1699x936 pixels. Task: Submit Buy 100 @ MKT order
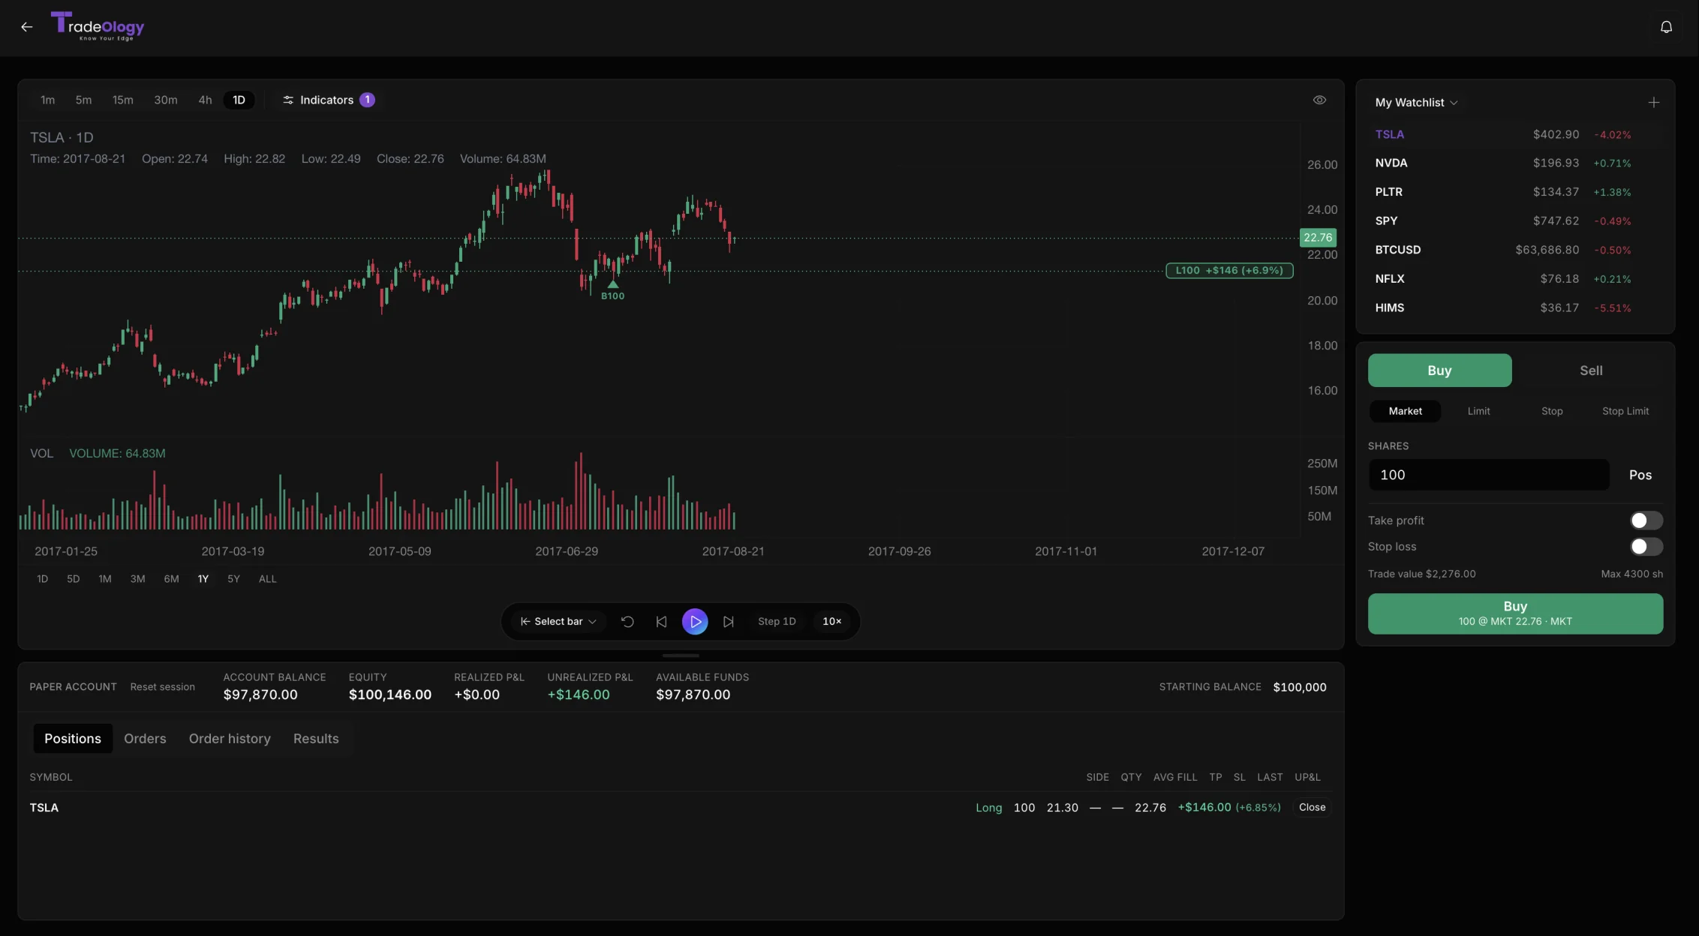[1515, 613]
